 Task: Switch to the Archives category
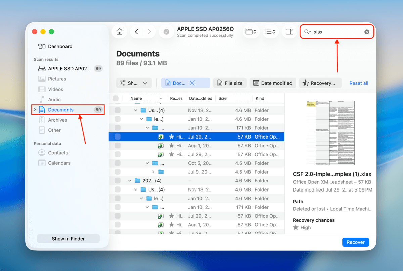coord(58,120)
